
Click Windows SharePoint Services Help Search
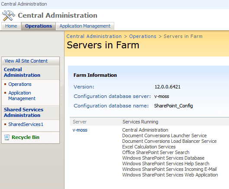point(166,164)
